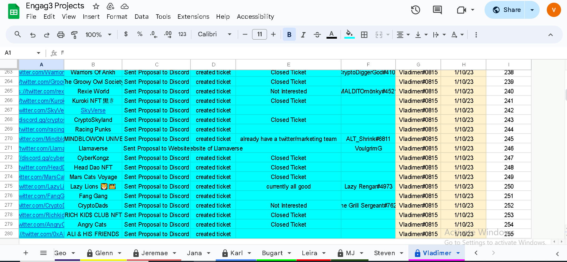Click the Print icon

point(61,35)
